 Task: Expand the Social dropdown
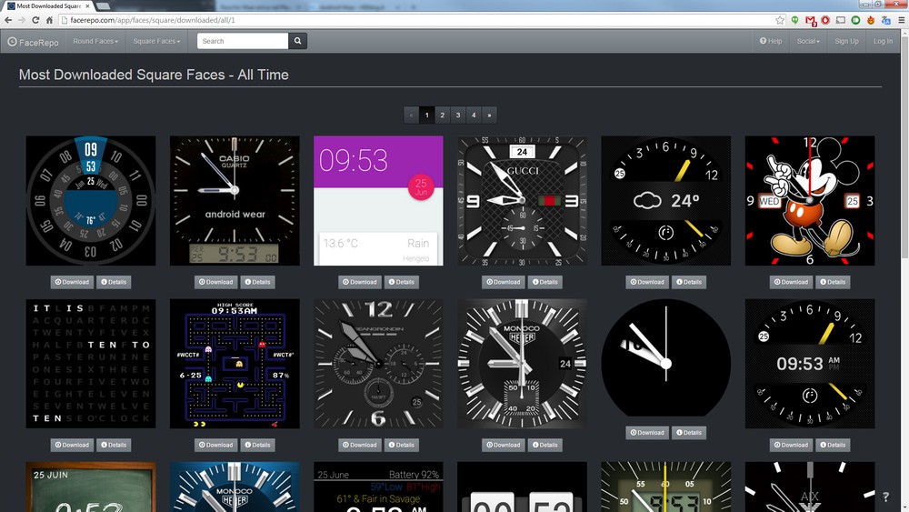[x=808, y=41]
